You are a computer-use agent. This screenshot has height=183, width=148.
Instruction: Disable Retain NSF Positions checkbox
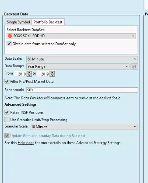click(x=7, y=112)
